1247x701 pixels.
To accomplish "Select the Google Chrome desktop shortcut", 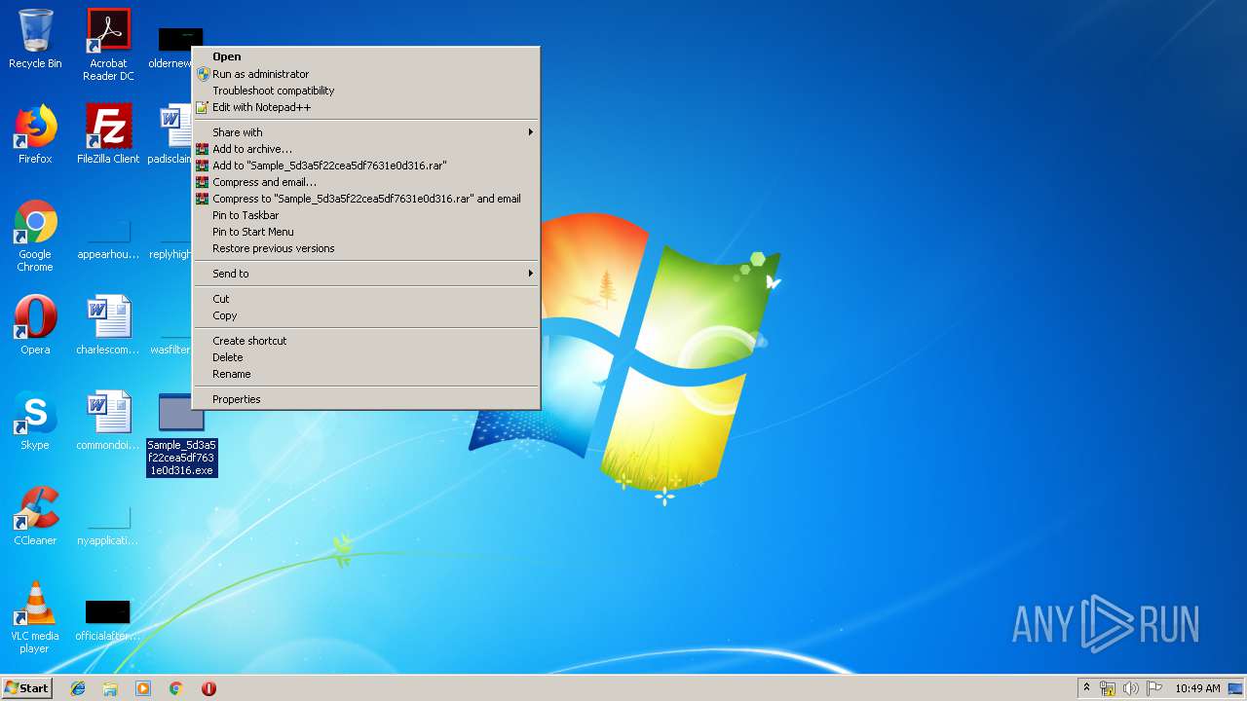I will [35, 236].
